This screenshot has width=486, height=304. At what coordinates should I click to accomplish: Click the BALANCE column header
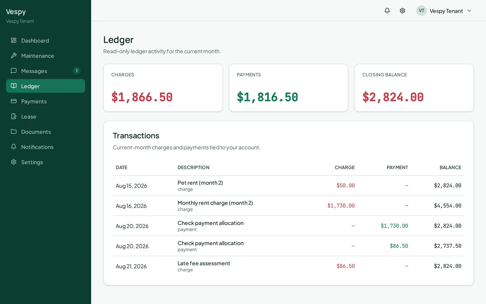(450, 168)
